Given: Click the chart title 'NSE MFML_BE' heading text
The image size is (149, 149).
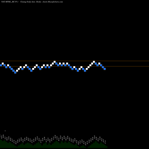Looking at the screenshot, I should point(8,2).
